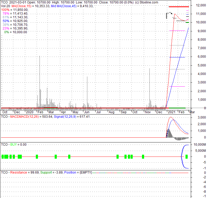
Task: Click the green buy signal marker under February 2020
Action: click(x=37, y=157)
